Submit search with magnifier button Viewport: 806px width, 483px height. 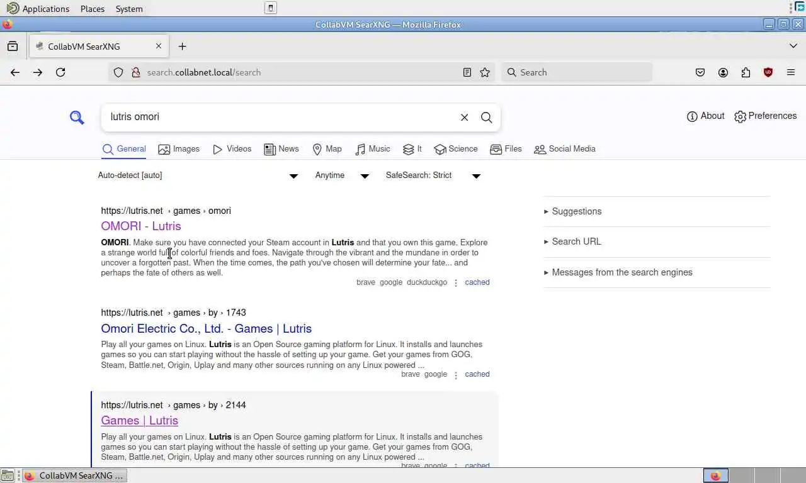click(x=486, y=117)
